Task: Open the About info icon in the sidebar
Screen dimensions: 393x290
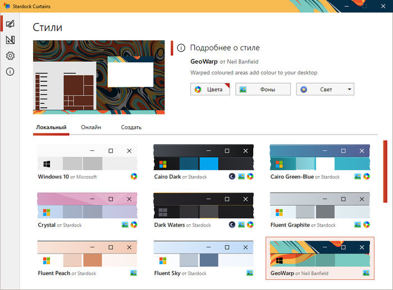Action: pos(10,72)
